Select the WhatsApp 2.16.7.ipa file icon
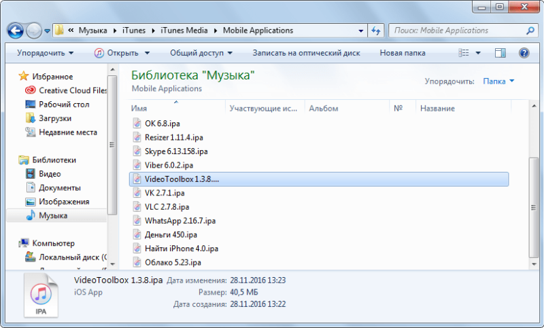Image resolution: width=544 pixels, height=328 pixels. 137,221
